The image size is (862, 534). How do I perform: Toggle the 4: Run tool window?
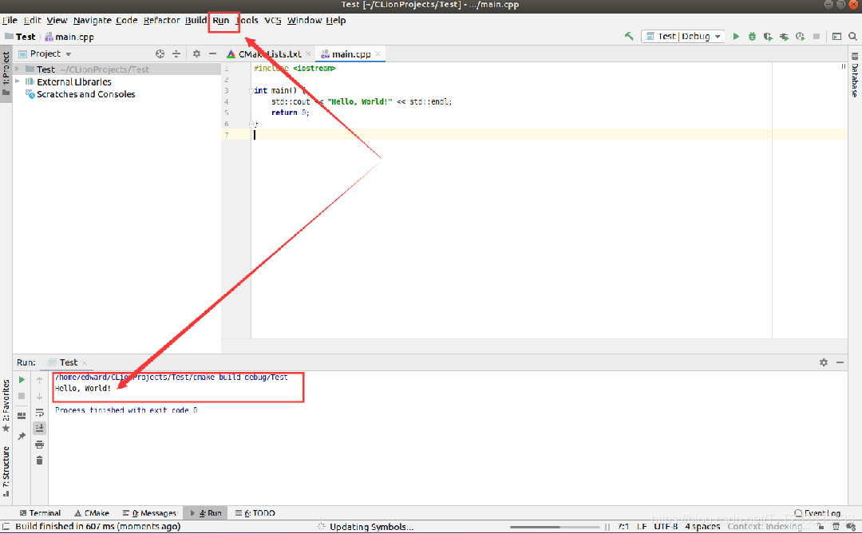206,513
